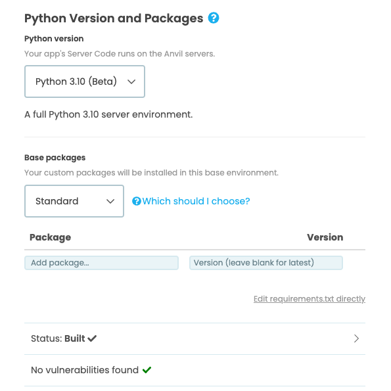
Task: Click the Built status checkmark icon
Action: [x=92, y=338]
